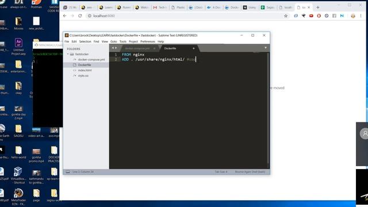
Task: Bookmark this page with the star icon
Action: (286, 16)
